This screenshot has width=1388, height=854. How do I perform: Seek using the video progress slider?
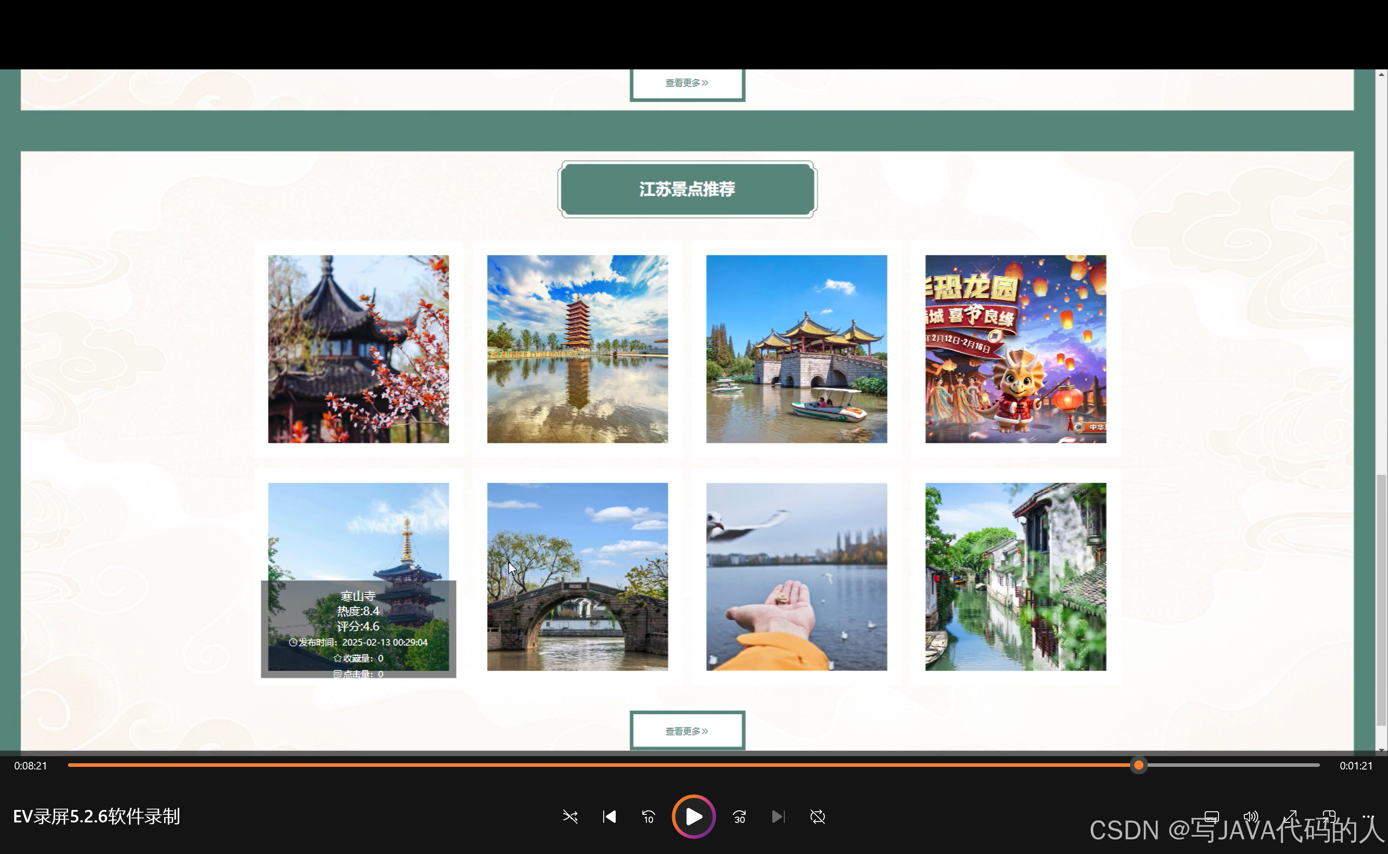pos(694,765)
